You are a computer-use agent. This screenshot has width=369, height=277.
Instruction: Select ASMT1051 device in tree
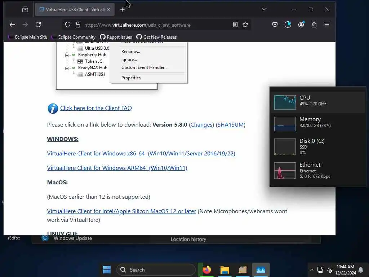pos(91,74)
